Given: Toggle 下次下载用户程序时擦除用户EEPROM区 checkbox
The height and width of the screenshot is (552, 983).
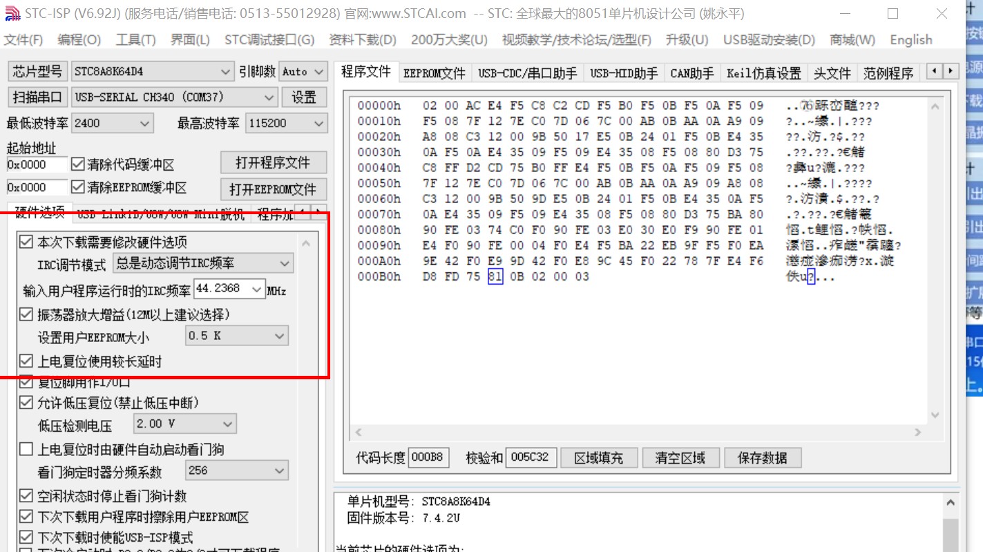Looking at the screenshot, I should (x=26, y=516).
